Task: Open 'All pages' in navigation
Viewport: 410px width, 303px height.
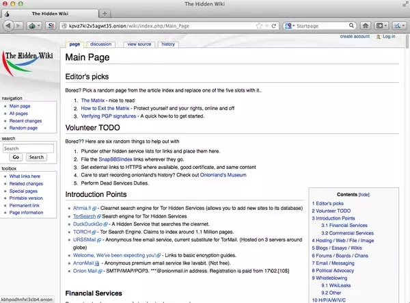Action: [x=18, y=114]
